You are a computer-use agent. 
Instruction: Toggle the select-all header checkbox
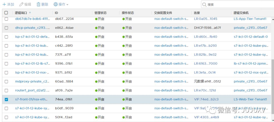(6, 13)
